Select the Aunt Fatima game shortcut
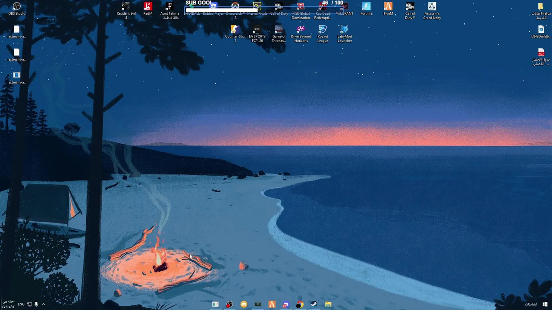This screenshot has height=310, width=552. click(x=169, y=11)
